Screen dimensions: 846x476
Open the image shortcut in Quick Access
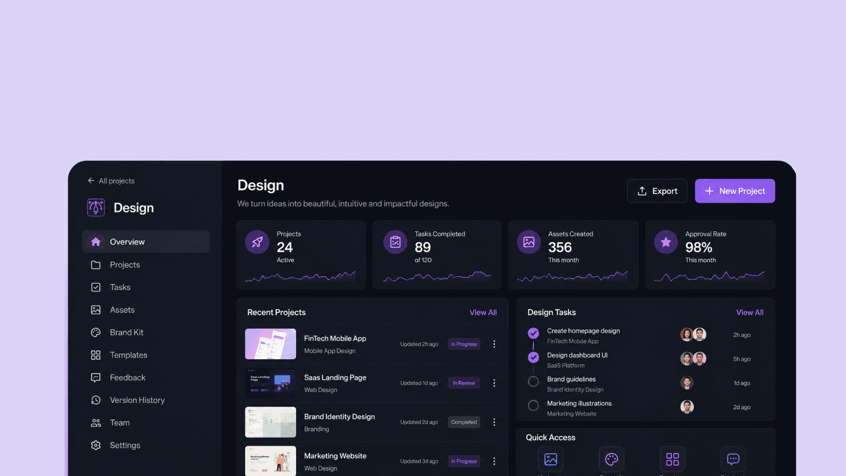coord(551,459)
